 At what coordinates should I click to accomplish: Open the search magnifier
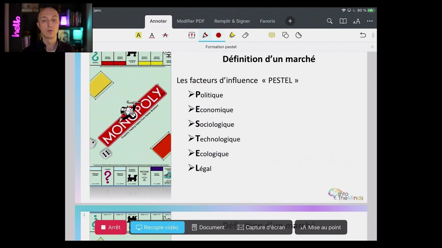point(330,21)
